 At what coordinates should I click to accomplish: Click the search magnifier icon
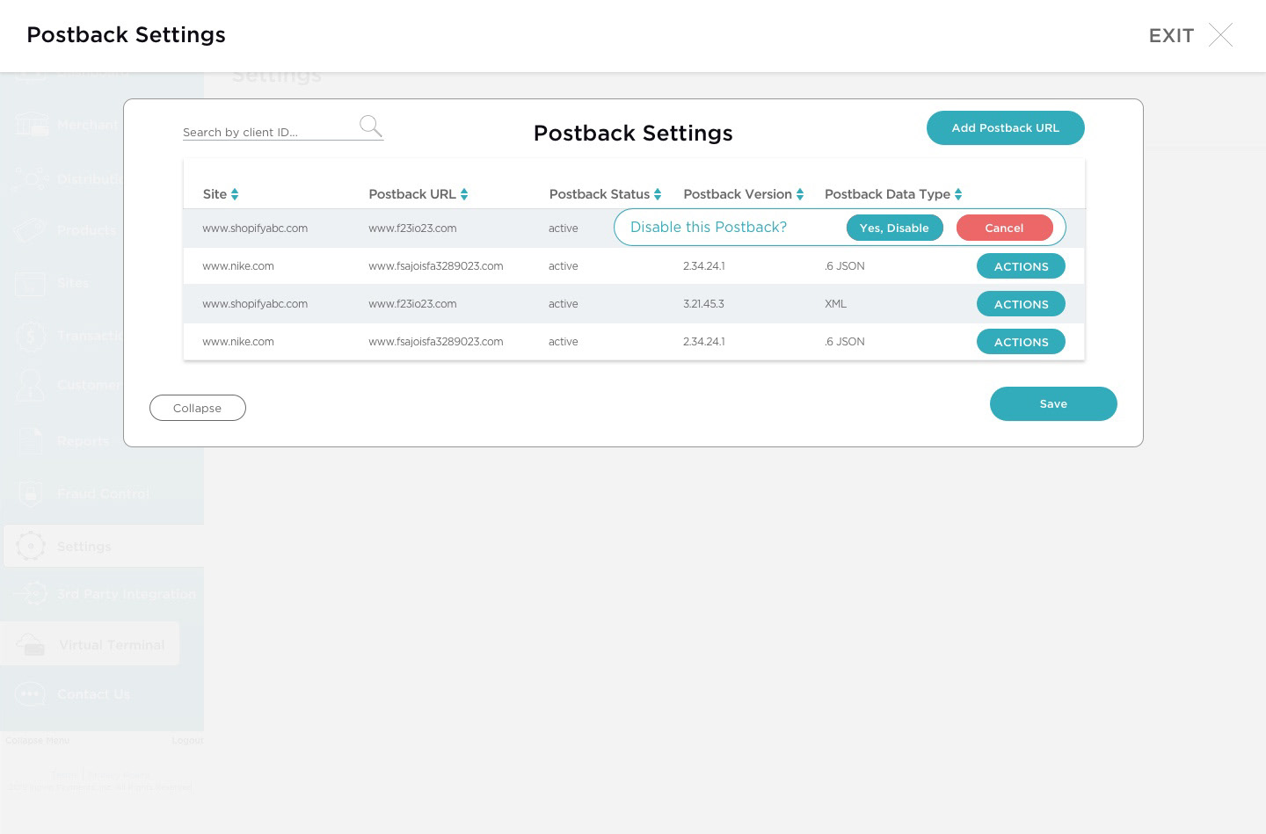pyautogui.click(x=370, y=127)
